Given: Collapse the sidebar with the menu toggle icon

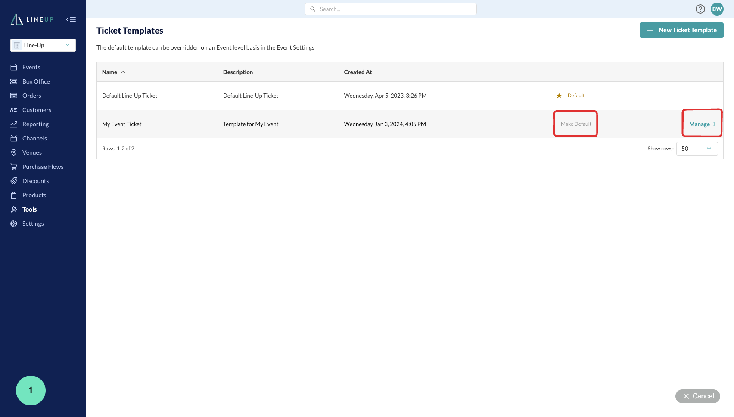Looking at the screenshot, I should pos(71,19).
